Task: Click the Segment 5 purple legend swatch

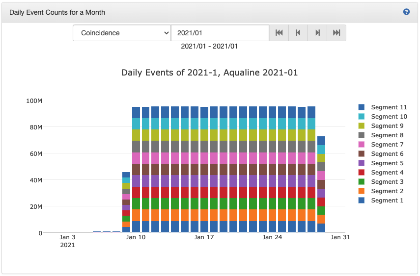Action: 362,163
